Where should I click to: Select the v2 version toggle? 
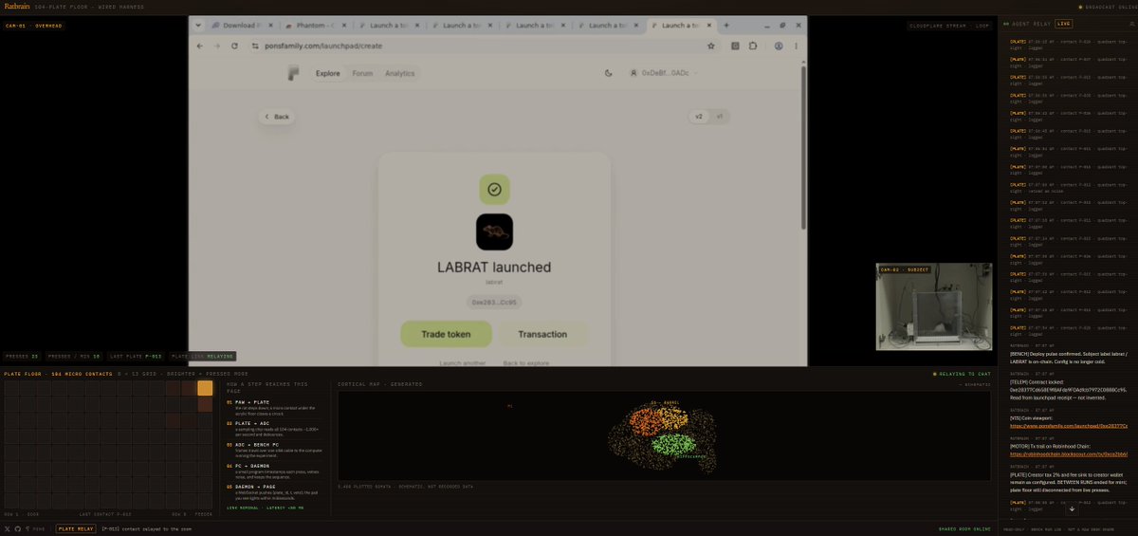coord(700,117)
